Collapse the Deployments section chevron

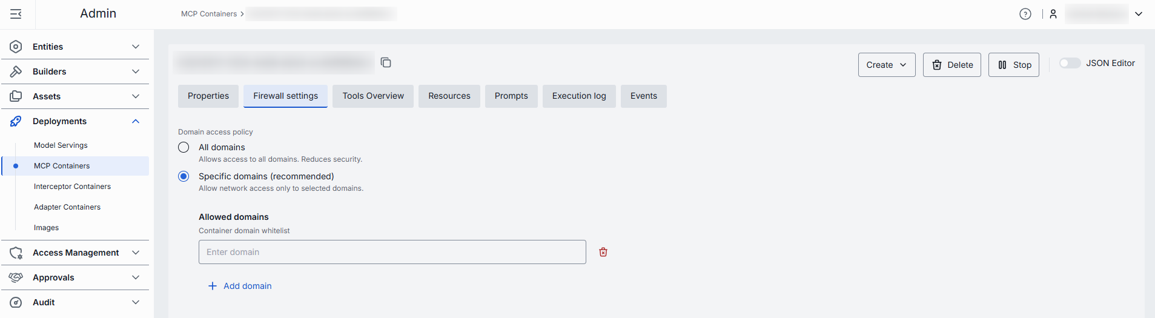pos(136,121)
